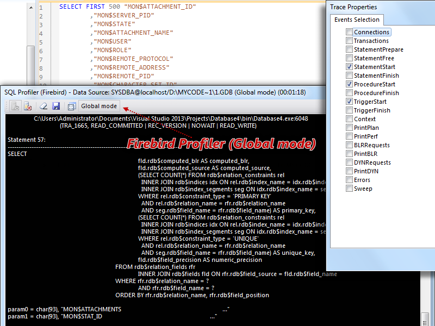Viewport: 435px width, 326px height.
Task: Click the start trace icon in profiler toolbar
Action: click(x=15, y=106)
